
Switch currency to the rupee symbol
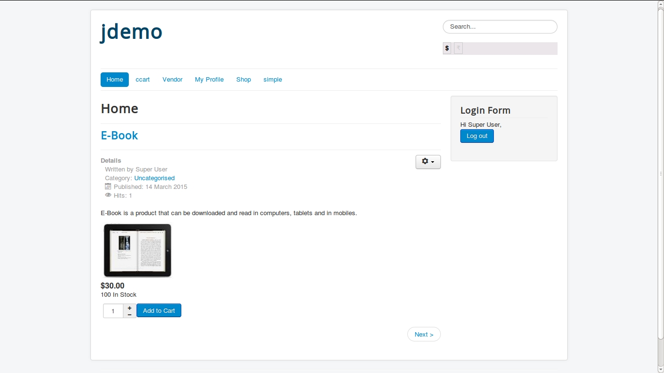pyautogui.click(x=458, y=49)
